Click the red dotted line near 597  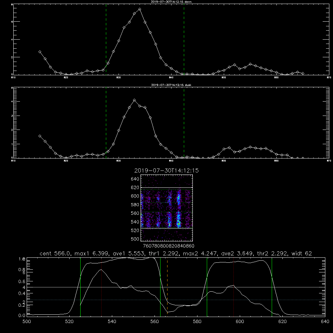tap(234, 287)
